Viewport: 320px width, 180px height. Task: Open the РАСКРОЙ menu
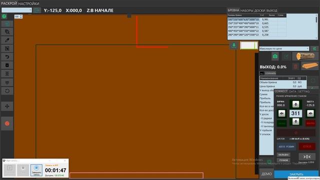click(9, 3)
